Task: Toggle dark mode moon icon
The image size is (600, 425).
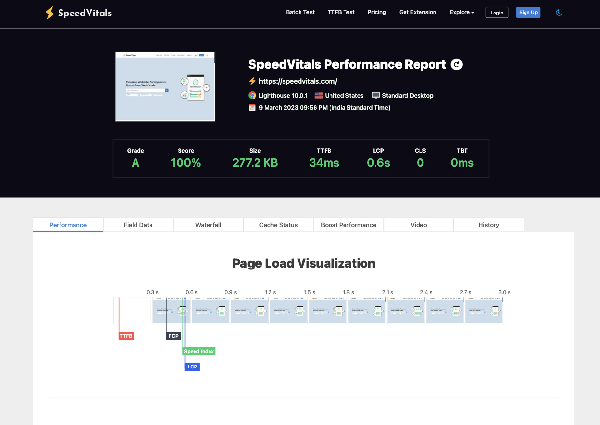Action: [559, 13]
